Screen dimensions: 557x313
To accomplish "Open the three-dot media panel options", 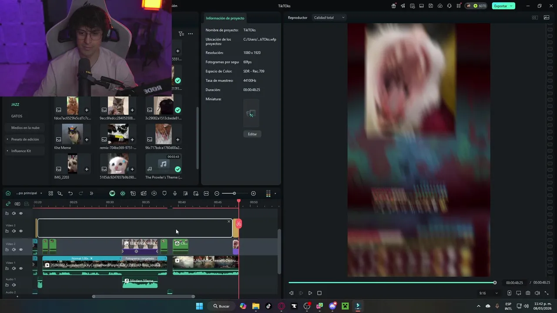I will tap(190, 33).
